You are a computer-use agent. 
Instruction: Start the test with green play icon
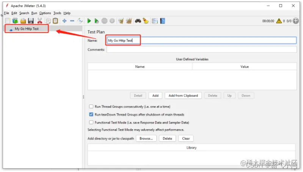(x=89, y=21)
